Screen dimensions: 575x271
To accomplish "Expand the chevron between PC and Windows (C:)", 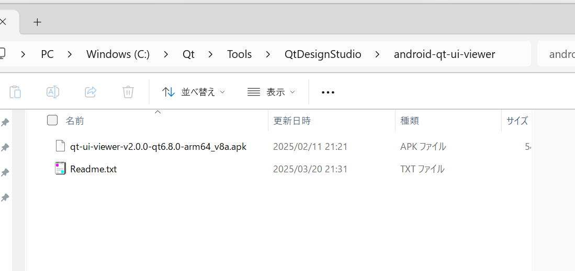I will pyautogui.click(x=70, y=54).
